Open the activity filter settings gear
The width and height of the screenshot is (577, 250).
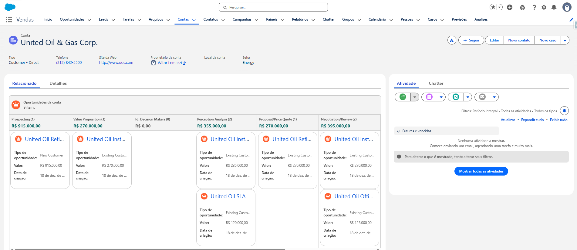pos(565,111)
